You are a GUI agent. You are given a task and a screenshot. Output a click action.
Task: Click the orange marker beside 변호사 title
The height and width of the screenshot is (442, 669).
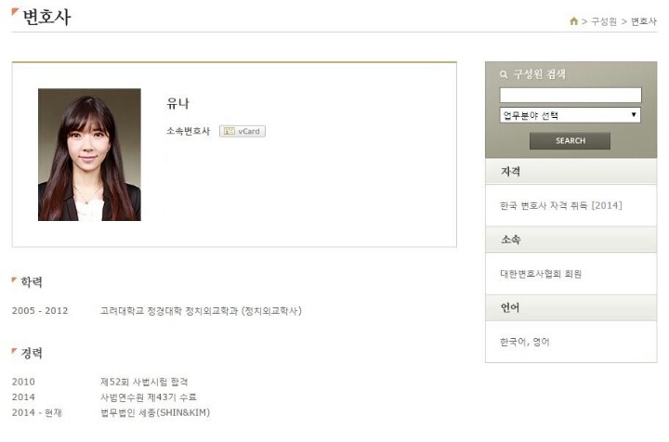click(x=15, y=12)
